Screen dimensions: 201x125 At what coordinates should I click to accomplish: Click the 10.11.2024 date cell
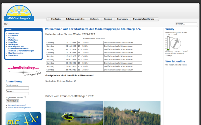click(x=71, y=43)
